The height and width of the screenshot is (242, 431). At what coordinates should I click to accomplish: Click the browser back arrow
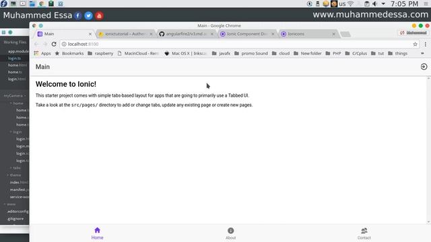pos(36,44)
